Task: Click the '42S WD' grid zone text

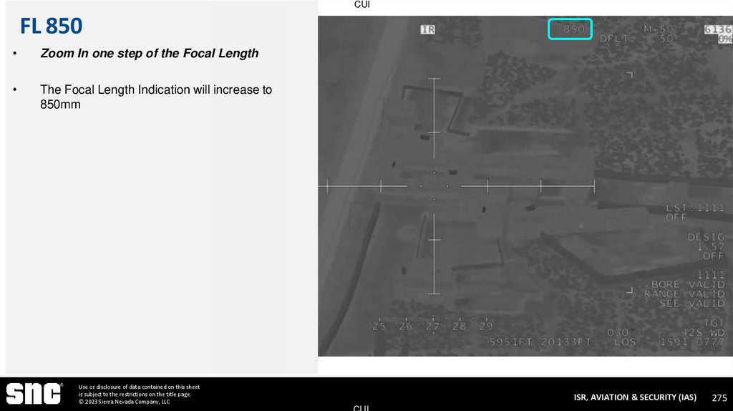Action: click(703, 332)
